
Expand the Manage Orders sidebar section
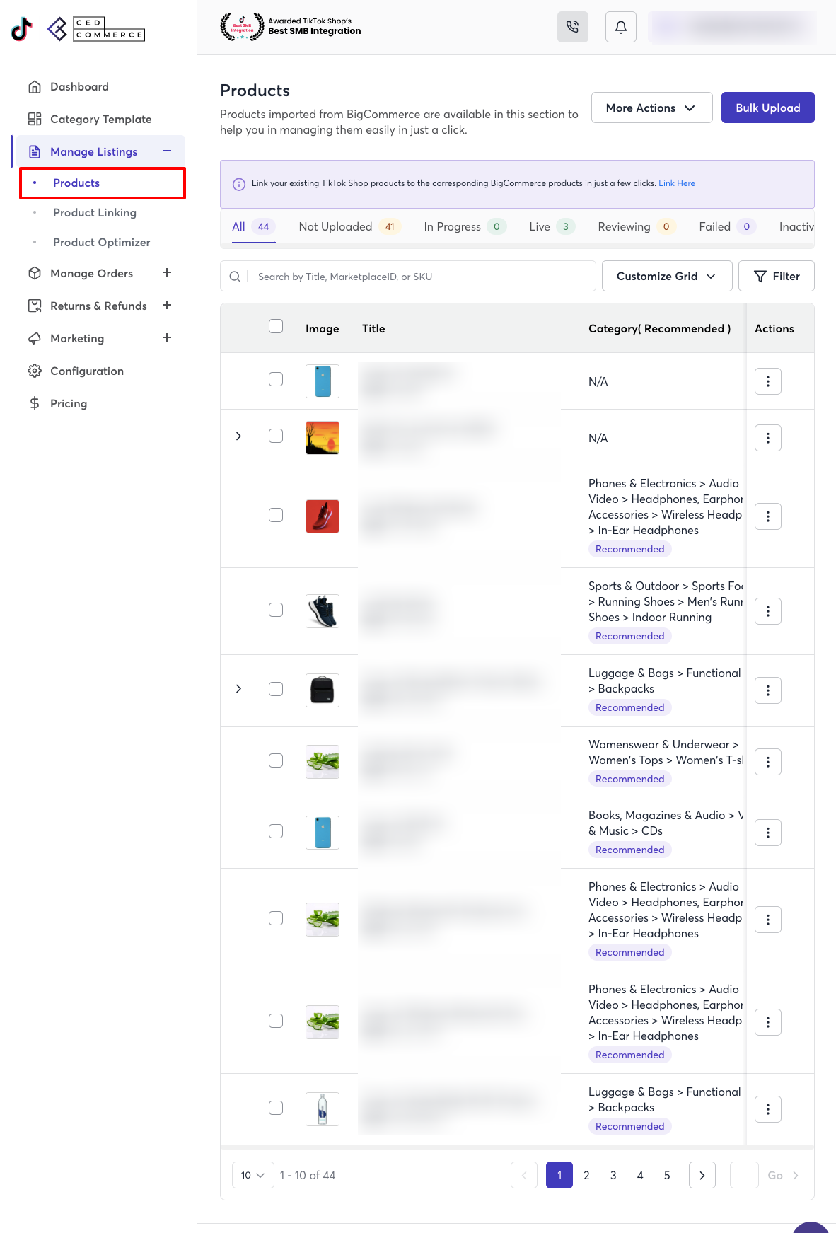(167, 273)
